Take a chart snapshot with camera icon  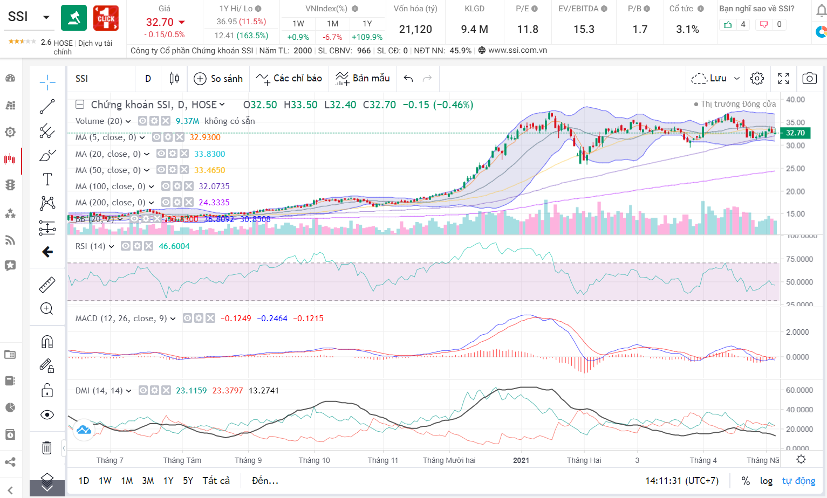click(x=810, y=79)
